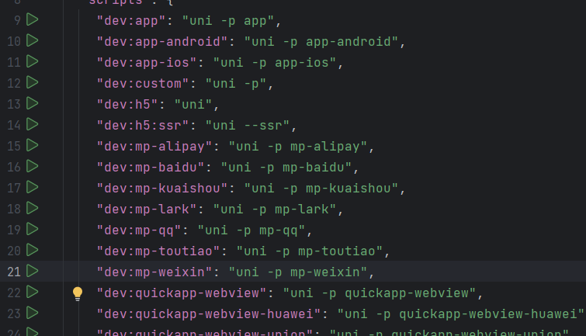Click the "dev:h5" key on line 13

[127, 105]
